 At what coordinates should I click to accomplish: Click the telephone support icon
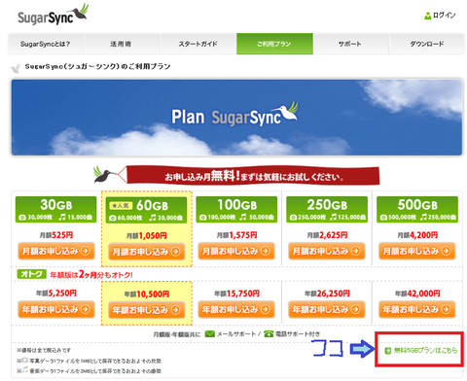pos(269,333)
